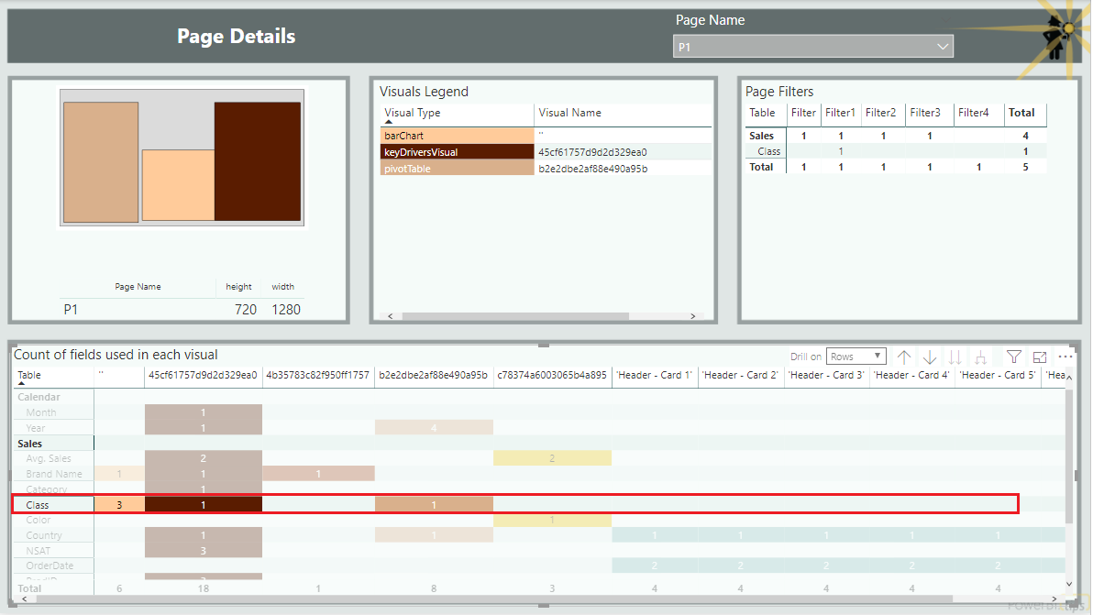Open more options for the matrix visual
Image resolution: width=1093 pixels, height=615 pixels.
[1065, 357]
